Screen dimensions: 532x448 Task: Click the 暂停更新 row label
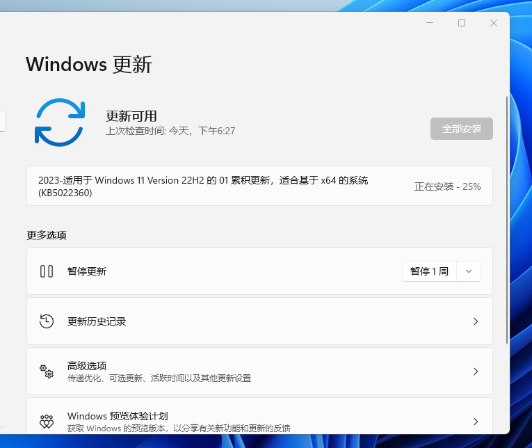(87, 271)
